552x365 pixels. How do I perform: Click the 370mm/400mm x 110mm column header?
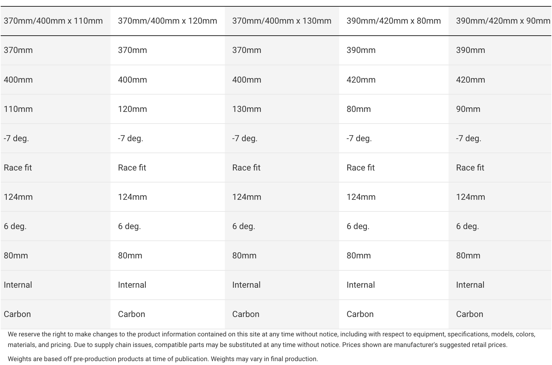(x=53, y=21)
